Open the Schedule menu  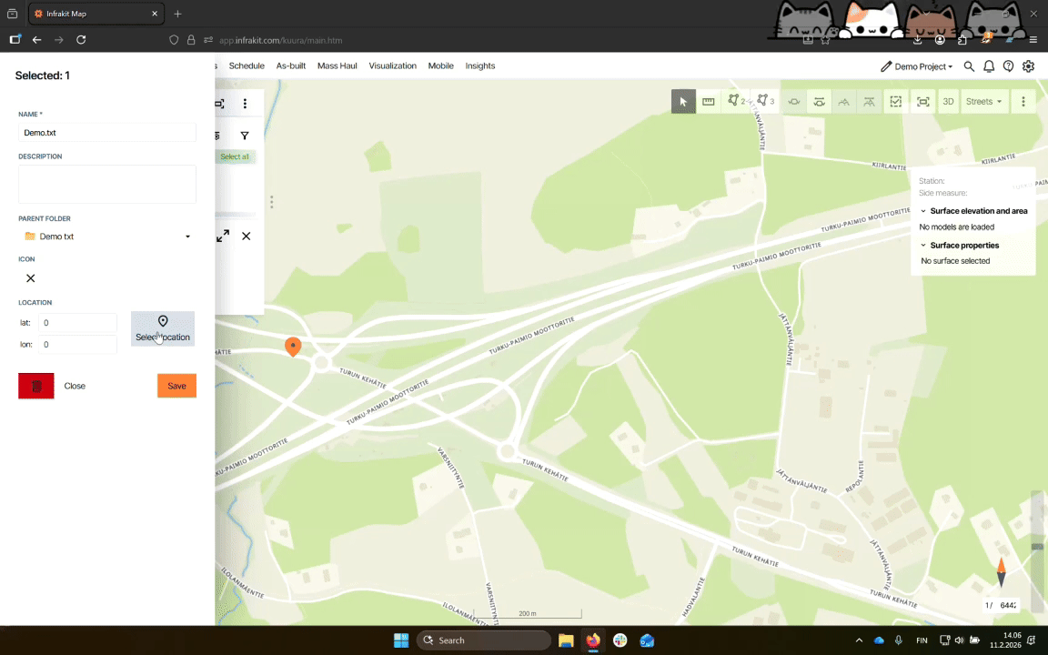[x=247, y=65]
